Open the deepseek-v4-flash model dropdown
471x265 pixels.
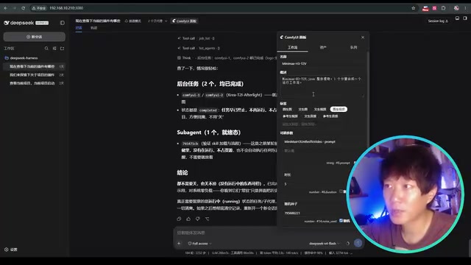pyautogui.click(x=325, y=244)
